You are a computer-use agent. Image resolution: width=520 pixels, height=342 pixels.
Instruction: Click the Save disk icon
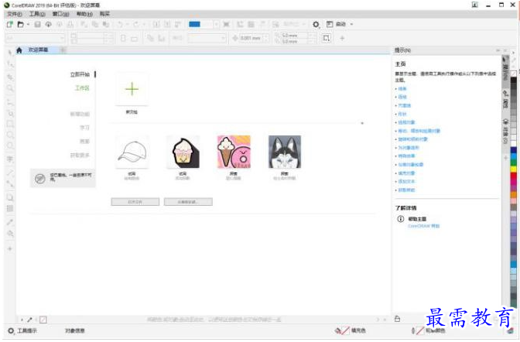(x=37, y=24)
